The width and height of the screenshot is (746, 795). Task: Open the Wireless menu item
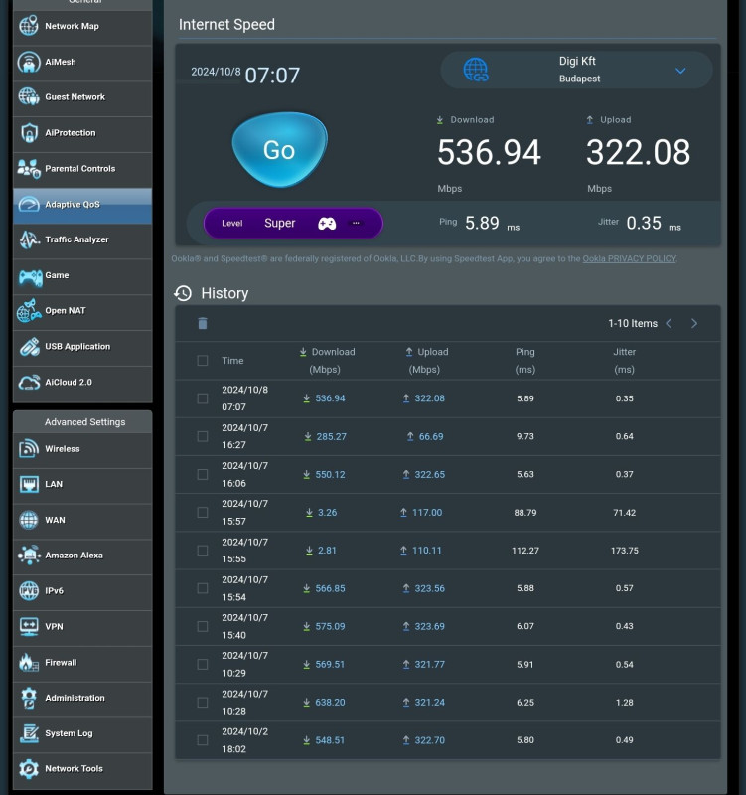pos(82,449)
